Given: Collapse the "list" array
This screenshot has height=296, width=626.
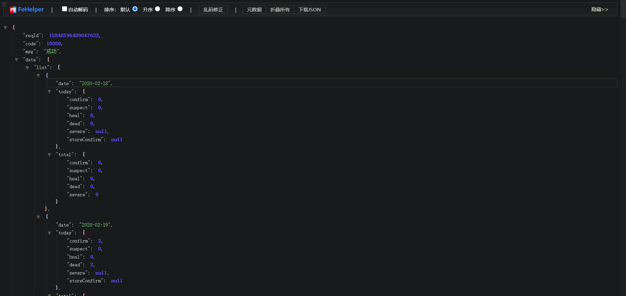Looking at the screenshot, I should tap(27, 68).
